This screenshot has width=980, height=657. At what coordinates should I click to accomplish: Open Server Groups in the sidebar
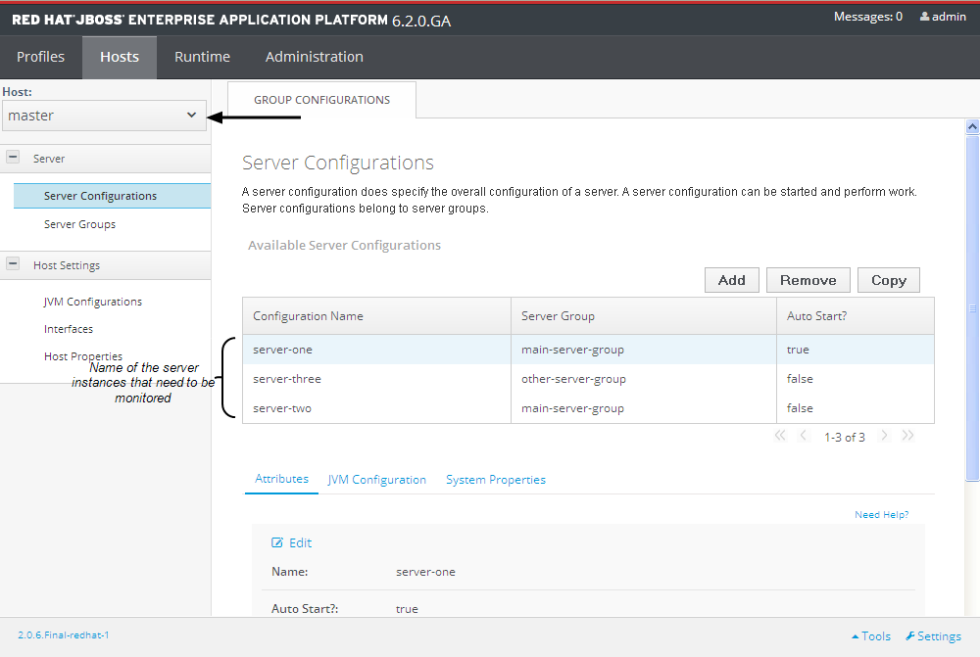click(79, 224)
